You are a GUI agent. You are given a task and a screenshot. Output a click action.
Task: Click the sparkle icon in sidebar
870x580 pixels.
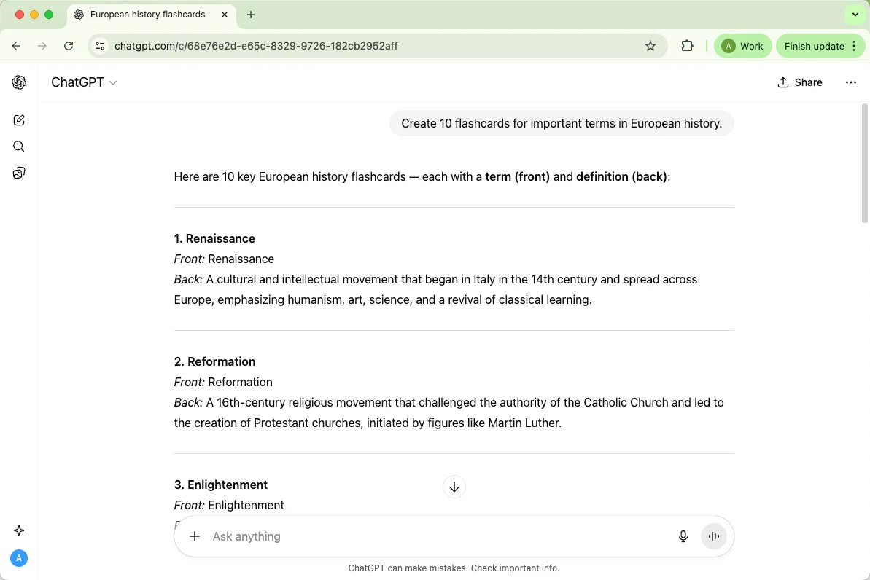[x=19, y=530]
